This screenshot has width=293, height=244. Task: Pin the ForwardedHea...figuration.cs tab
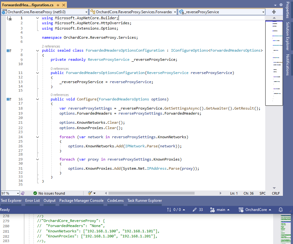(x=58, y=5)
